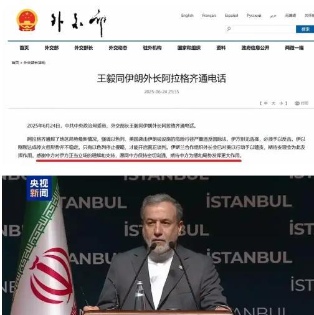Select the 中 medium font size option
Image resolution: width=314 pixels, height=315 pixels.
point(265,103)
